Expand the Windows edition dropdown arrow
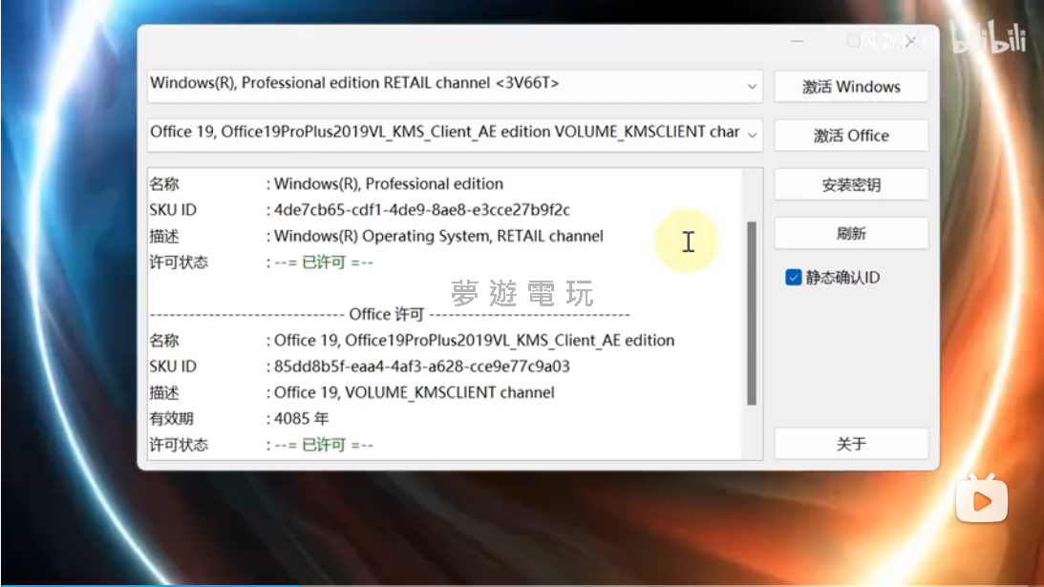This screenshot has height=587, width=1044. click(752, 86)
